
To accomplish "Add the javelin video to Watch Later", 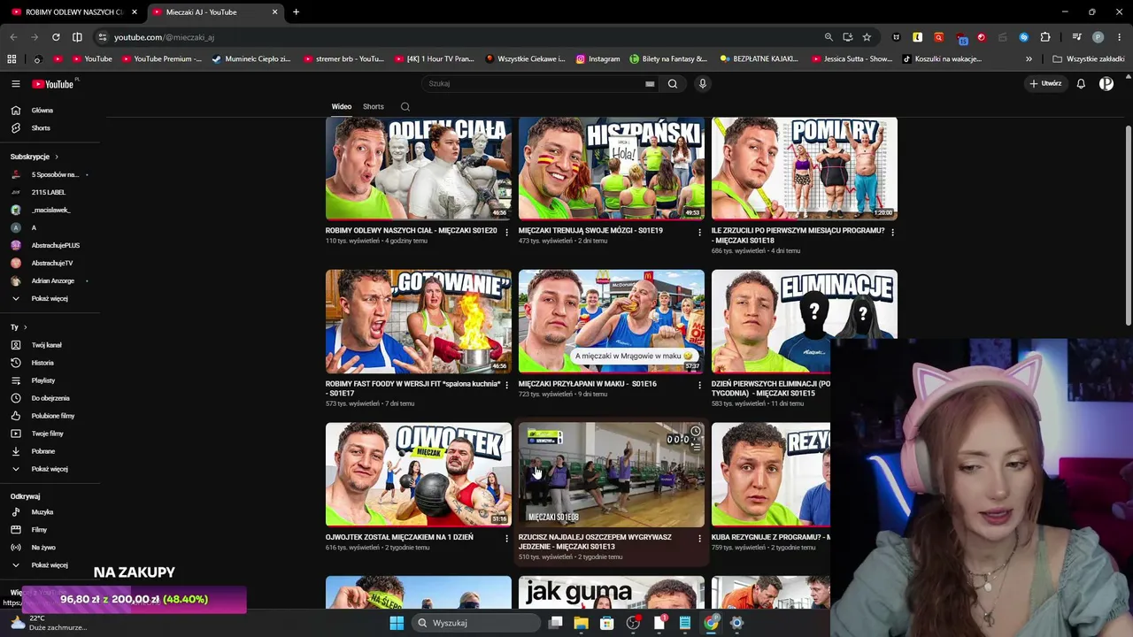I will point(696,432).
